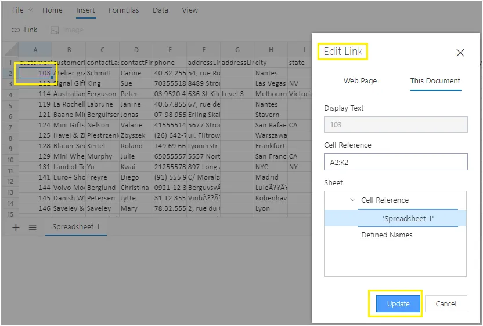This screenshot has height=326, width=483.
Task: Select Defined Names tree item
Action: (x=387, y=235)
